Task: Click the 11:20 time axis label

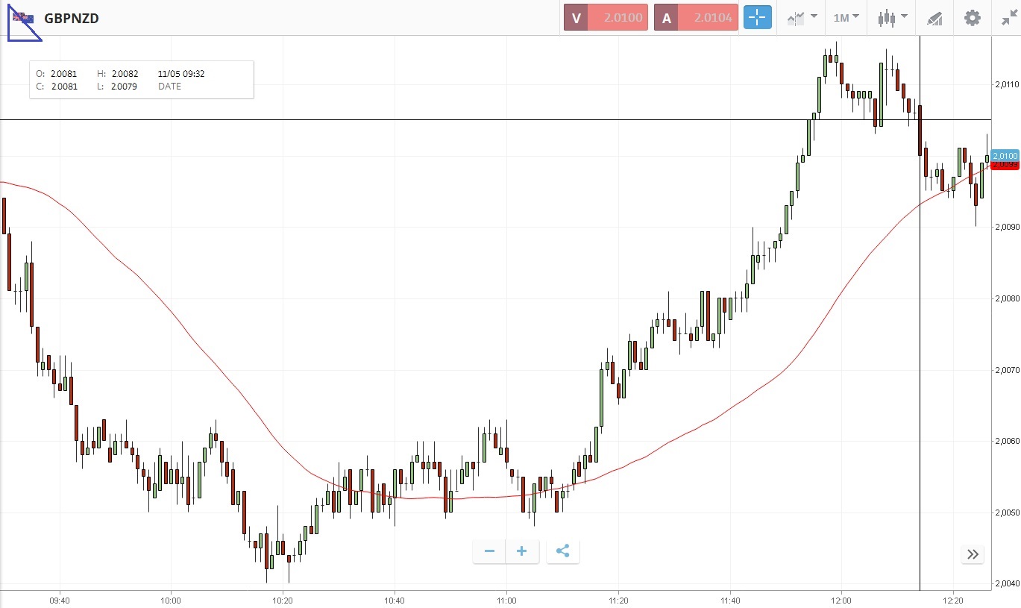Action: pos(618,600)
